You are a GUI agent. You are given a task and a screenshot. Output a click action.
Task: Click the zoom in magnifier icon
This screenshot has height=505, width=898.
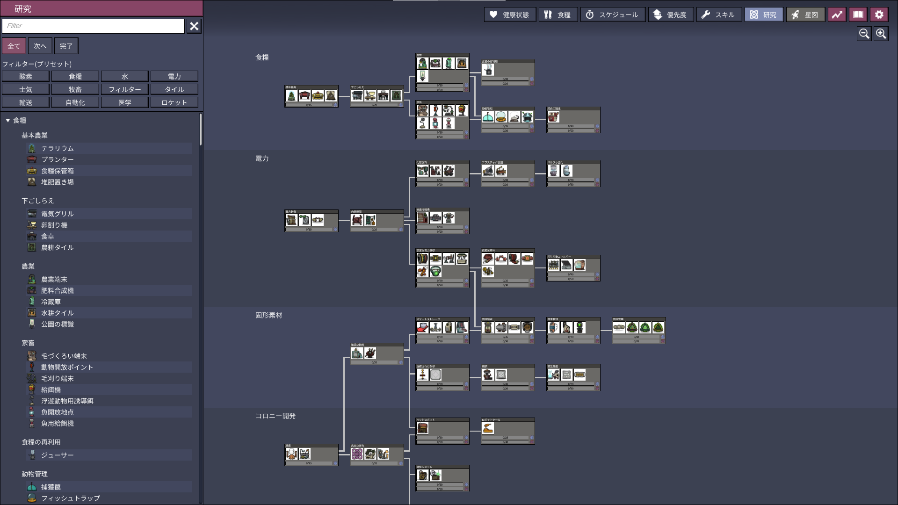[x=881, y=34]
